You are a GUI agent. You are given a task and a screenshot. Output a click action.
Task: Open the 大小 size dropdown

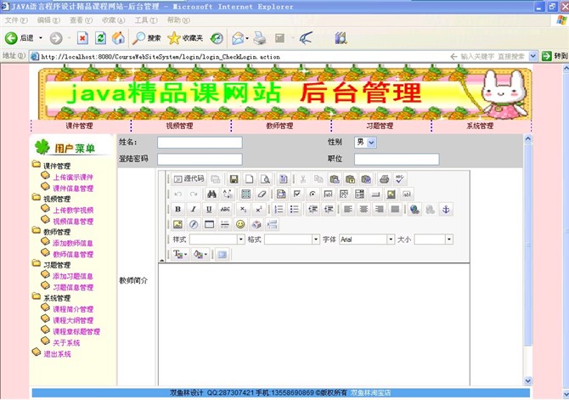(x=449, y=239)
